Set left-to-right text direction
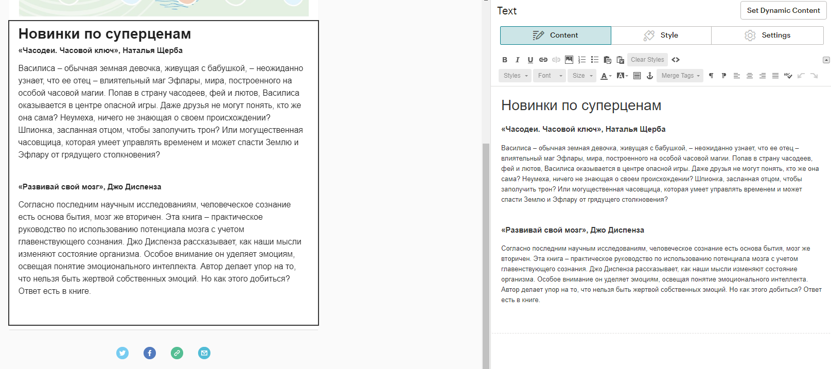This screenshot has height=369, width=831. tap(711, 76)
